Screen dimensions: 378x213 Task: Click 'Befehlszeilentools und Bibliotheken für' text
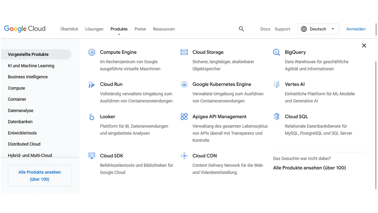click(137, 165)
